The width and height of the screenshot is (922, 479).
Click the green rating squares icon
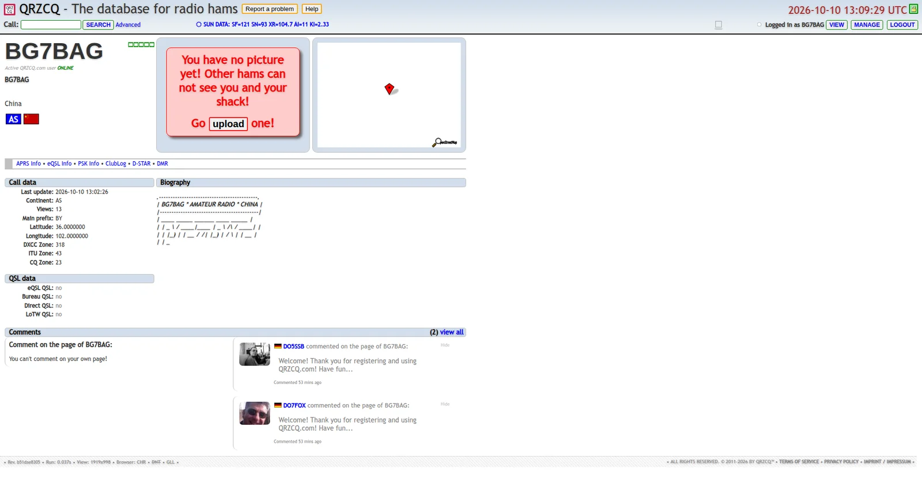(x=141, y=44)
